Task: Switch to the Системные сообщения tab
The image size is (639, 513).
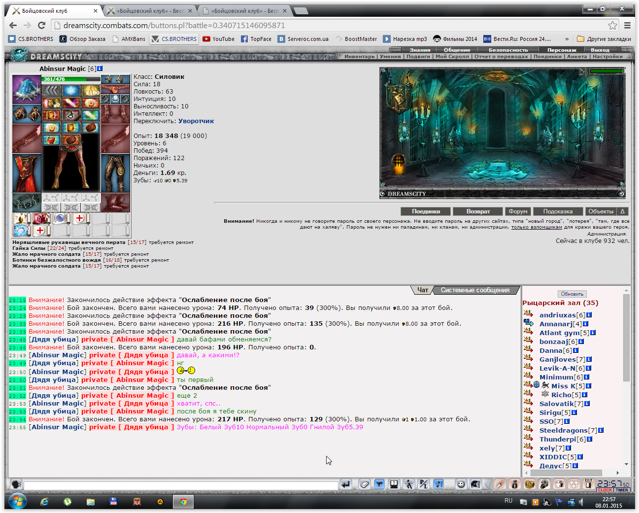Action: (475, 290)
